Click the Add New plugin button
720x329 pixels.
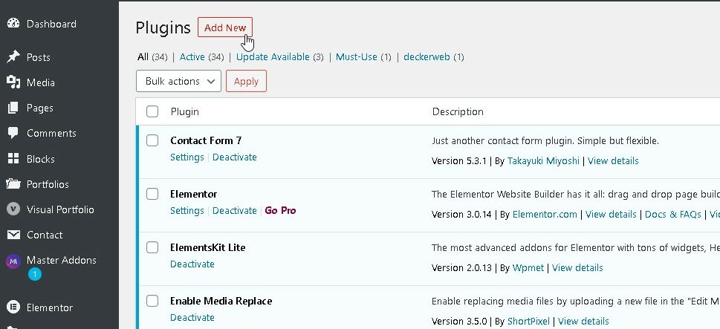click(x=225, y=27)
